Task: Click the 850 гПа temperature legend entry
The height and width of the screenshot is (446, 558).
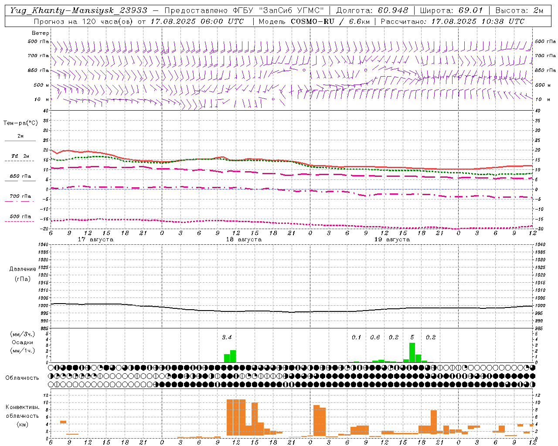Action: [20, 176]
